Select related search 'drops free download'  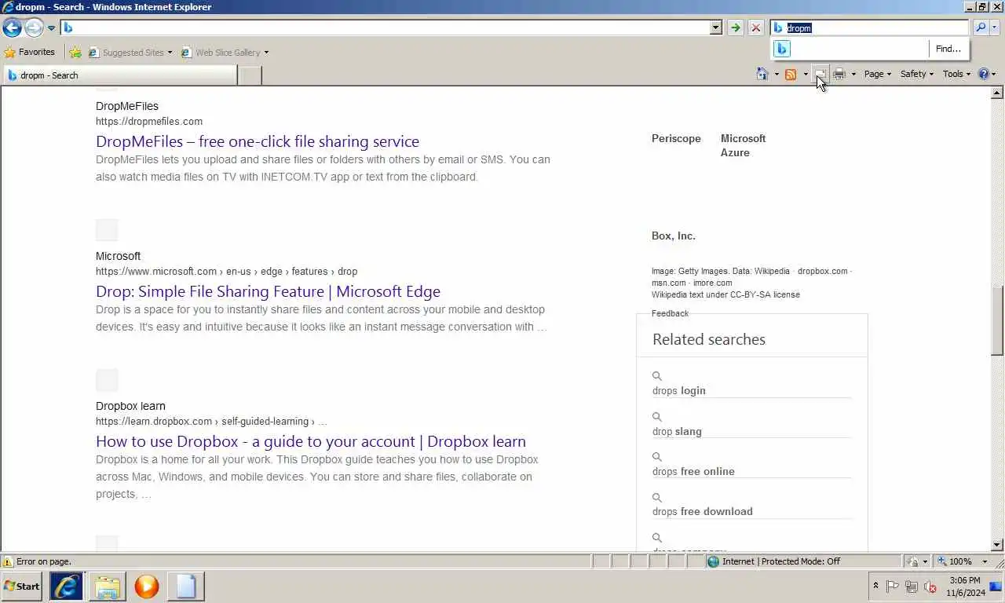click(703, 511)
